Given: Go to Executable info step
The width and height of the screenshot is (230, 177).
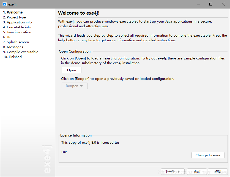Looking at the screenshot, I should point(17,27).
